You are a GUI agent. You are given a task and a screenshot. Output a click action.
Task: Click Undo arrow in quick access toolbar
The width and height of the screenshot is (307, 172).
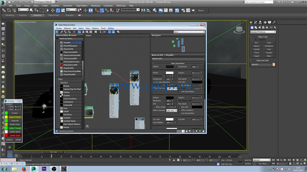21,2
